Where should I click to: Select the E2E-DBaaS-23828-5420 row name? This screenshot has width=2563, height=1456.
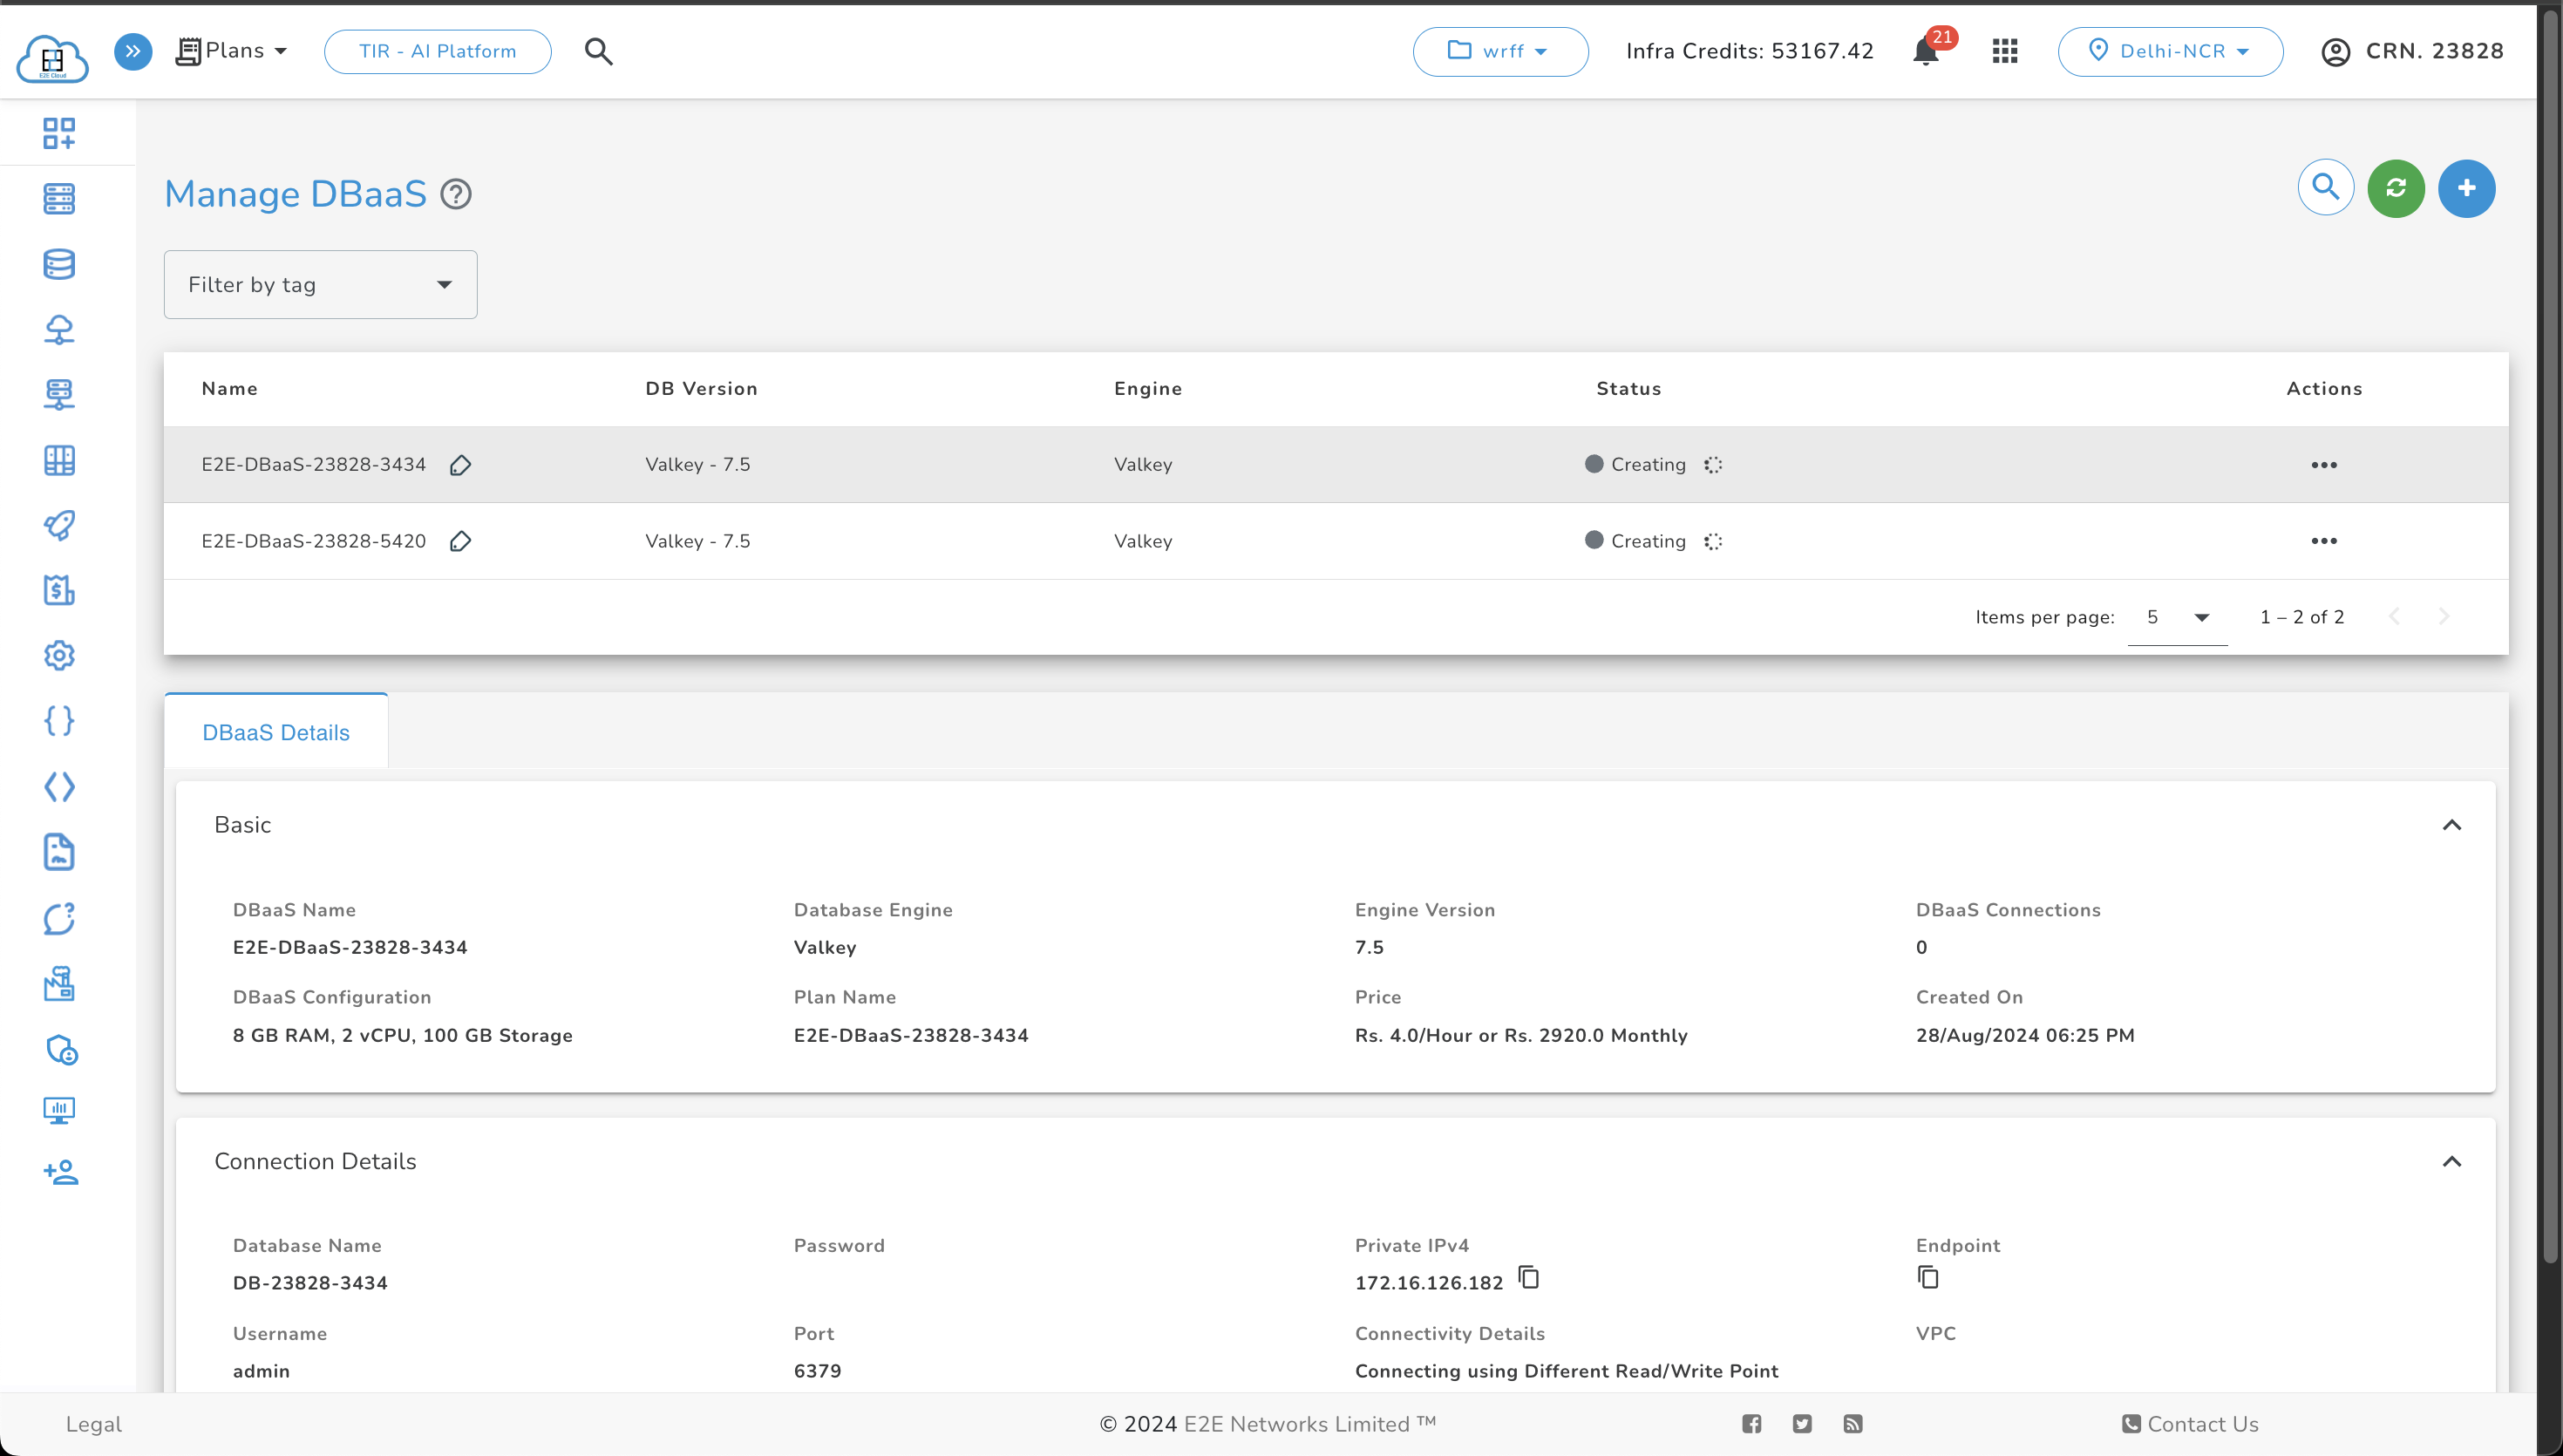(x=314, y=541)
